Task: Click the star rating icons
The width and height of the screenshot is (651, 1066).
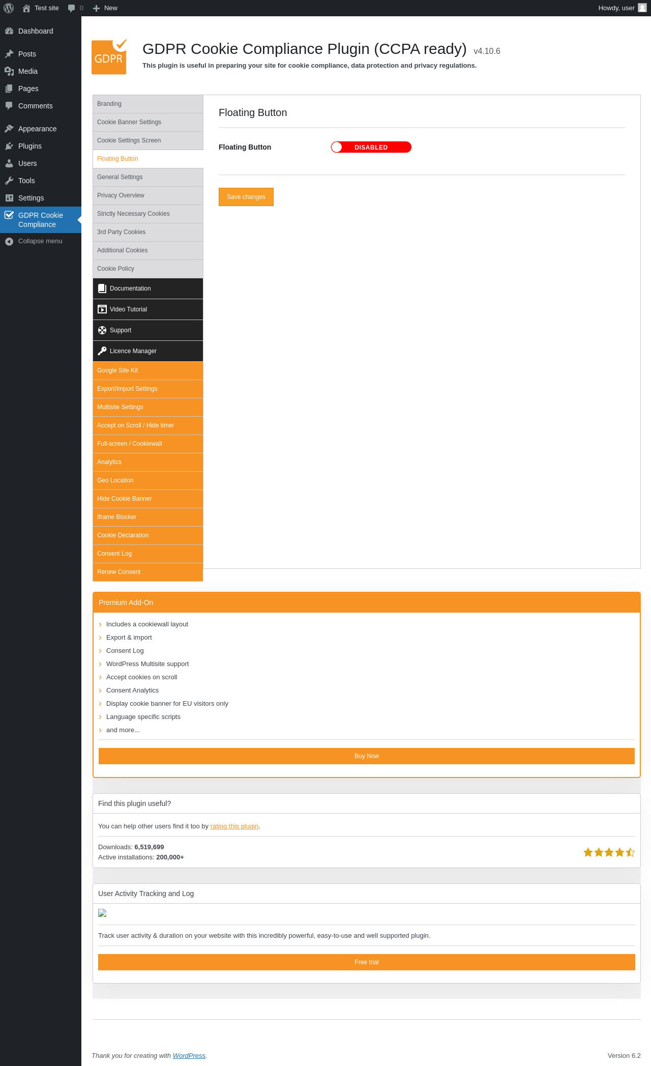Action: [609, 852]
